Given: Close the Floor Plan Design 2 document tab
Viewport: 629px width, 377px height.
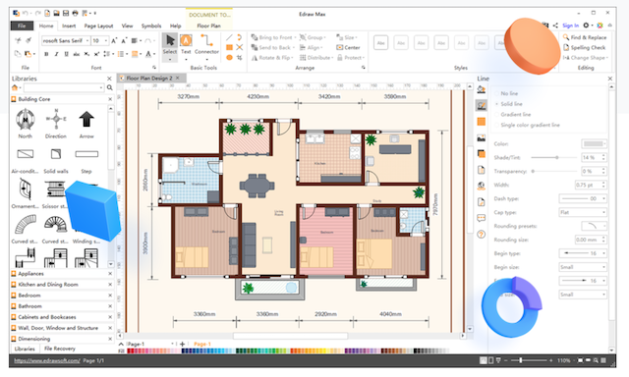Looking at the screenshot, I should [x=177, y=78].
